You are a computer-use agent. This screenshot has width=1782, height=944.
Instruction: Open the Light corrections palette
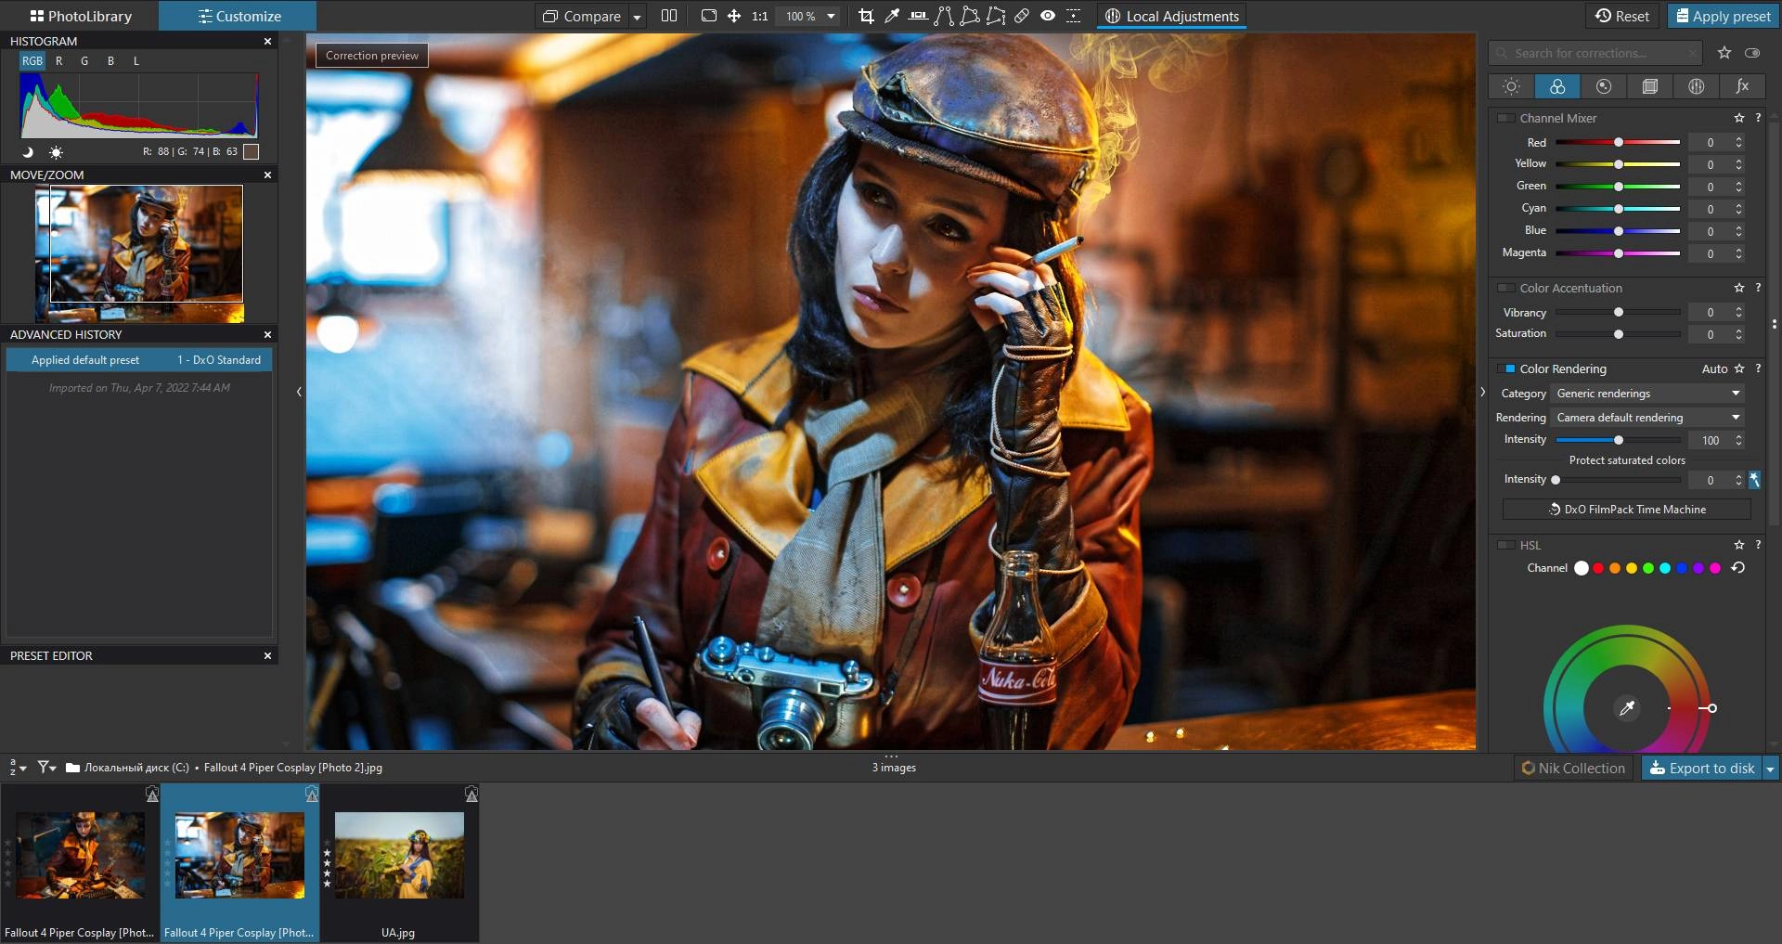(x=1511, y=86)
